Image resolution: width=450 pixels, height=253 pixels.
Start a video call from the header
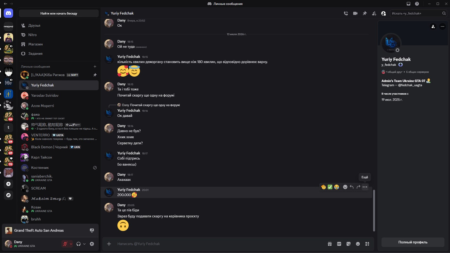coord(355,13)
